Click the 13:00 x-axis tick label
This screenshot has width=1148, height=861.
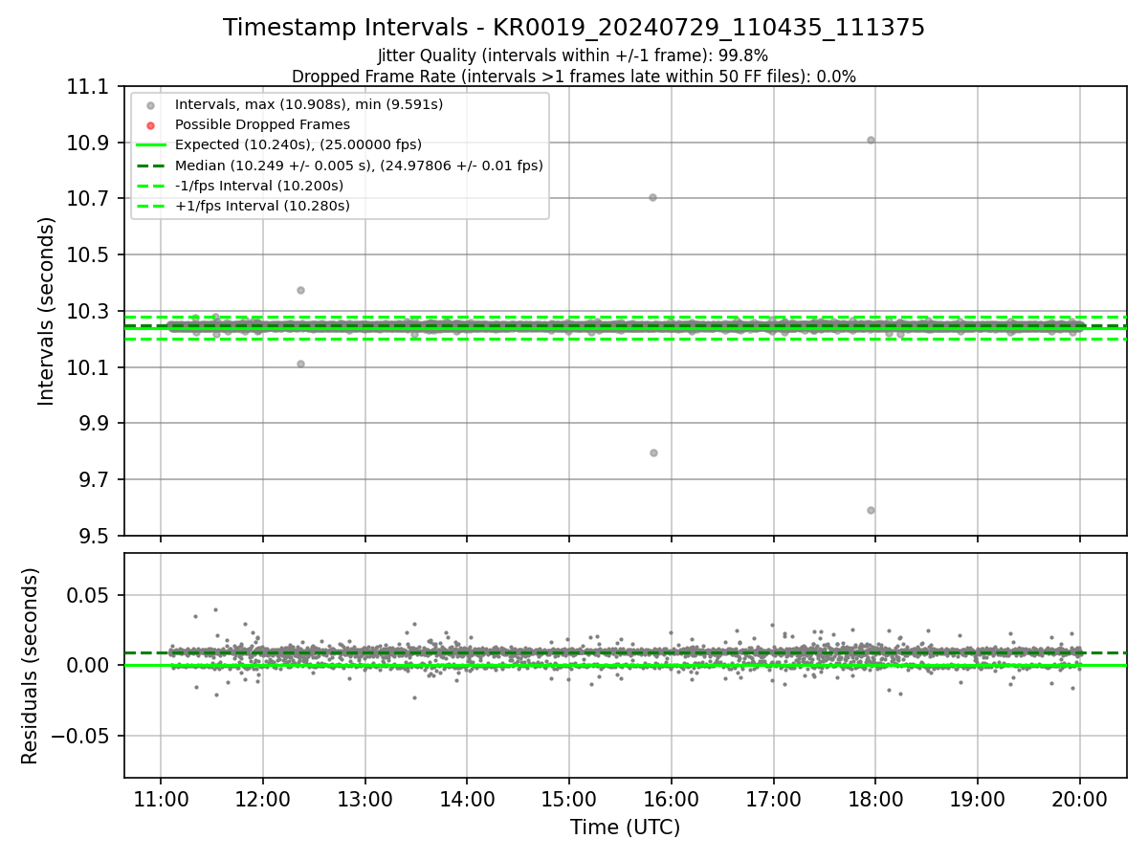pos(364,800)
